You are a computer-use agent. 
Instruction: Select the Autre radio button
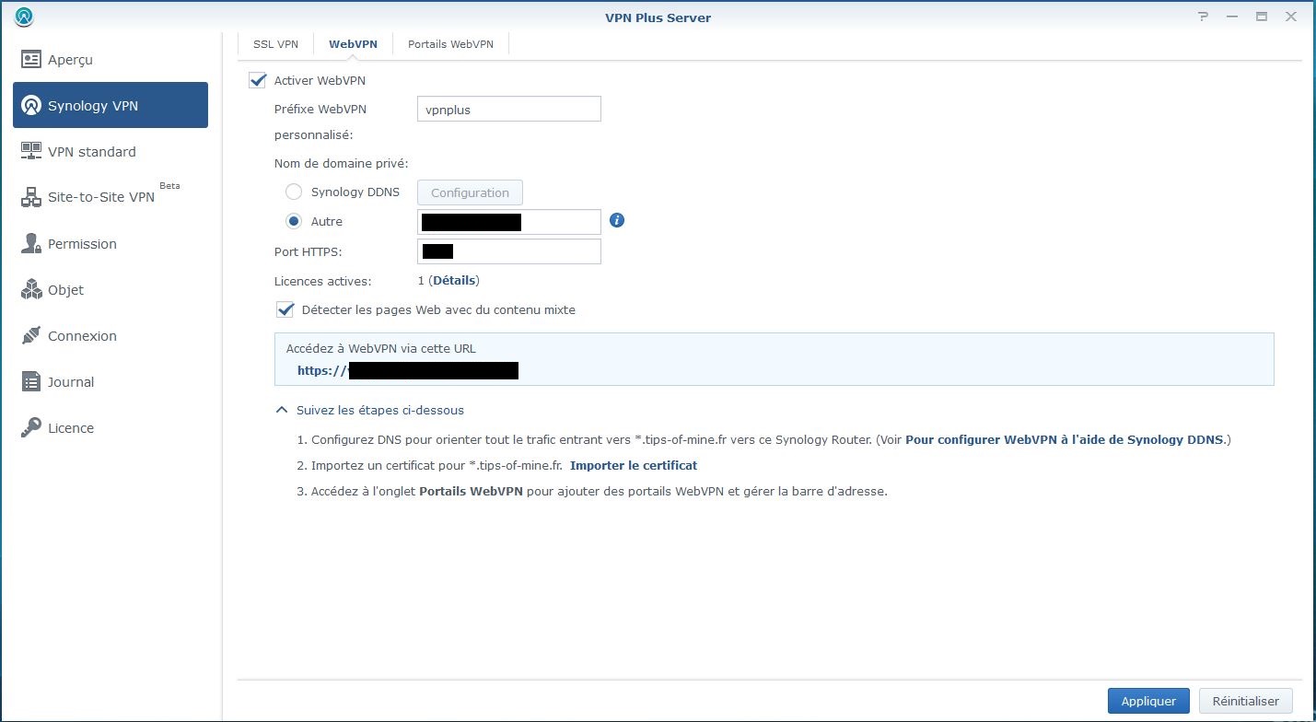[x=294, y=222]
